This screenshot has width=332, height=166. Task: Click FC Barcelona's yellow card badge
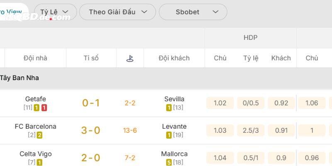[x=40, y=135]
